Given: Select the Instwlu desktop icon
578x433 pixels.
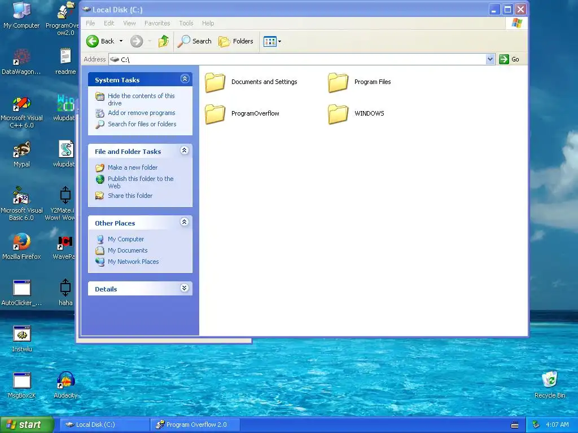Looking at the screenshot, I should point(21,339).
